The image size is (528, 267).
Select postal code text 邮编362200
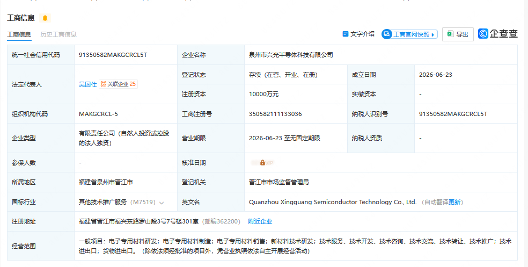[x=221, y=221]
